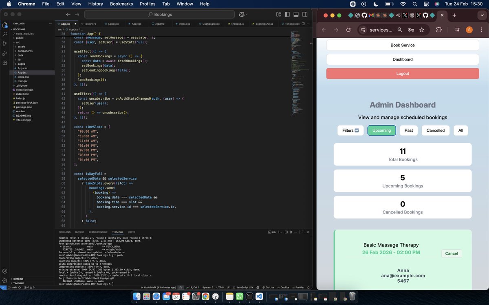Click the VS Code command center search box
Screen dimensions: 489x305
[x=160, y=14]
